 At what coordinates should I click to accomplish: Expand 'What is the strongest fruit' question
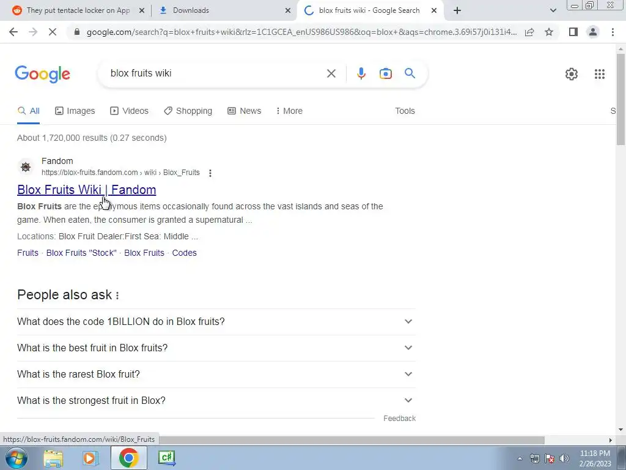click(x=216, y=400)
